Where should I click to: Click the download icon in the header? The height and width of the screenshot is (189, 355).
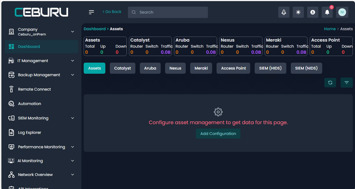(x=313, y=12)
